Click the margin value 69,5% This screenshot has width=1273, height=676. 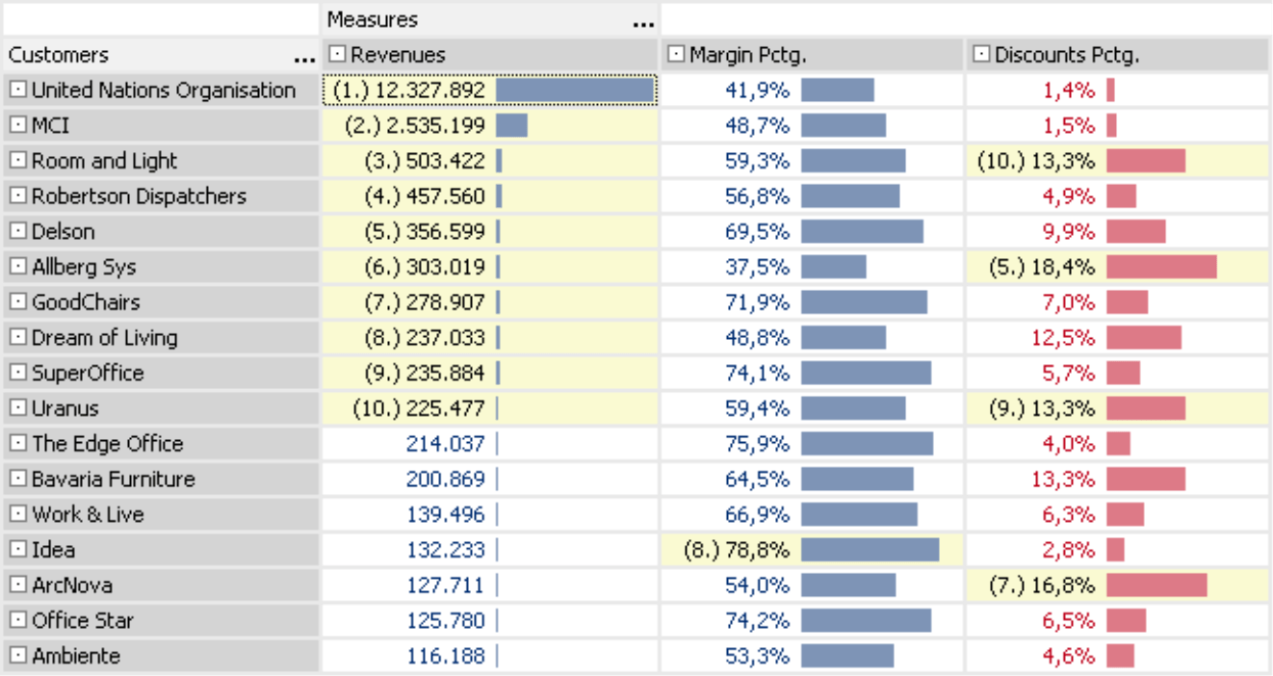758,231
